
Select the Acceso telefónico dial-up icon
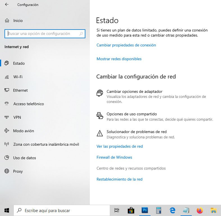pos(7,103)
